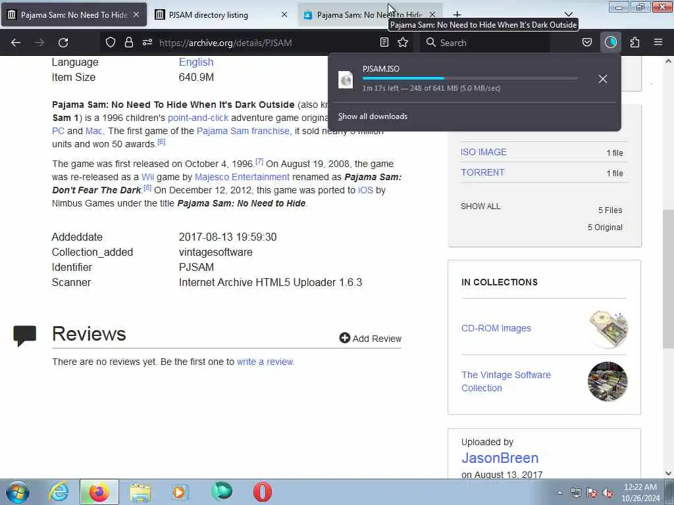Click the Search box in toolbar

tap(484, 43)
